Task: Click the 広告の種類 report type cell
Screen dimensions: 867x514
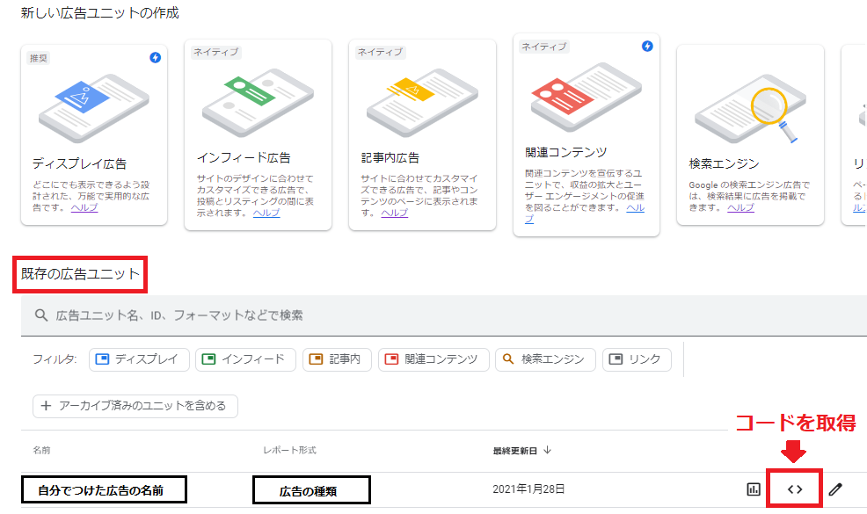Action: (311, 490)
